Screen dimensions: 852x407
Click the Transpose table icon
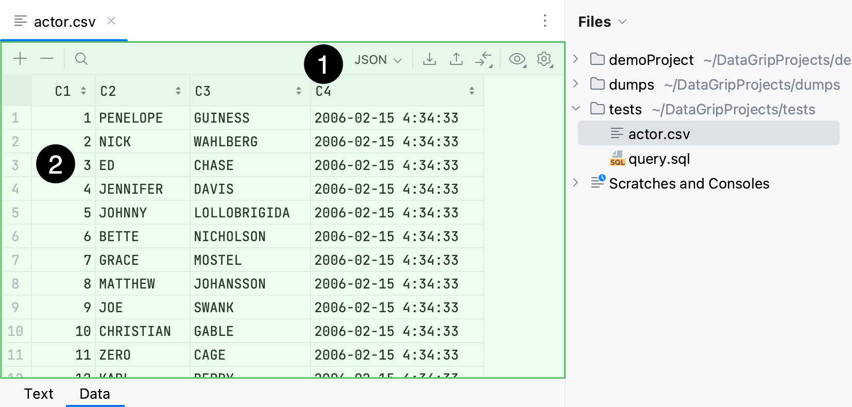click(483, 59)
